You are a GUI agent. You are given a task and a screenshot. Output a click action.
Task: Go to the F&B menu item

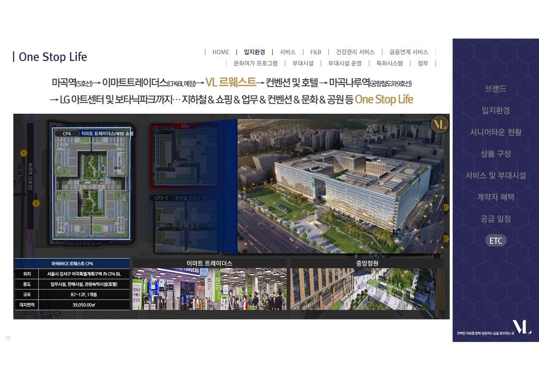315,52
